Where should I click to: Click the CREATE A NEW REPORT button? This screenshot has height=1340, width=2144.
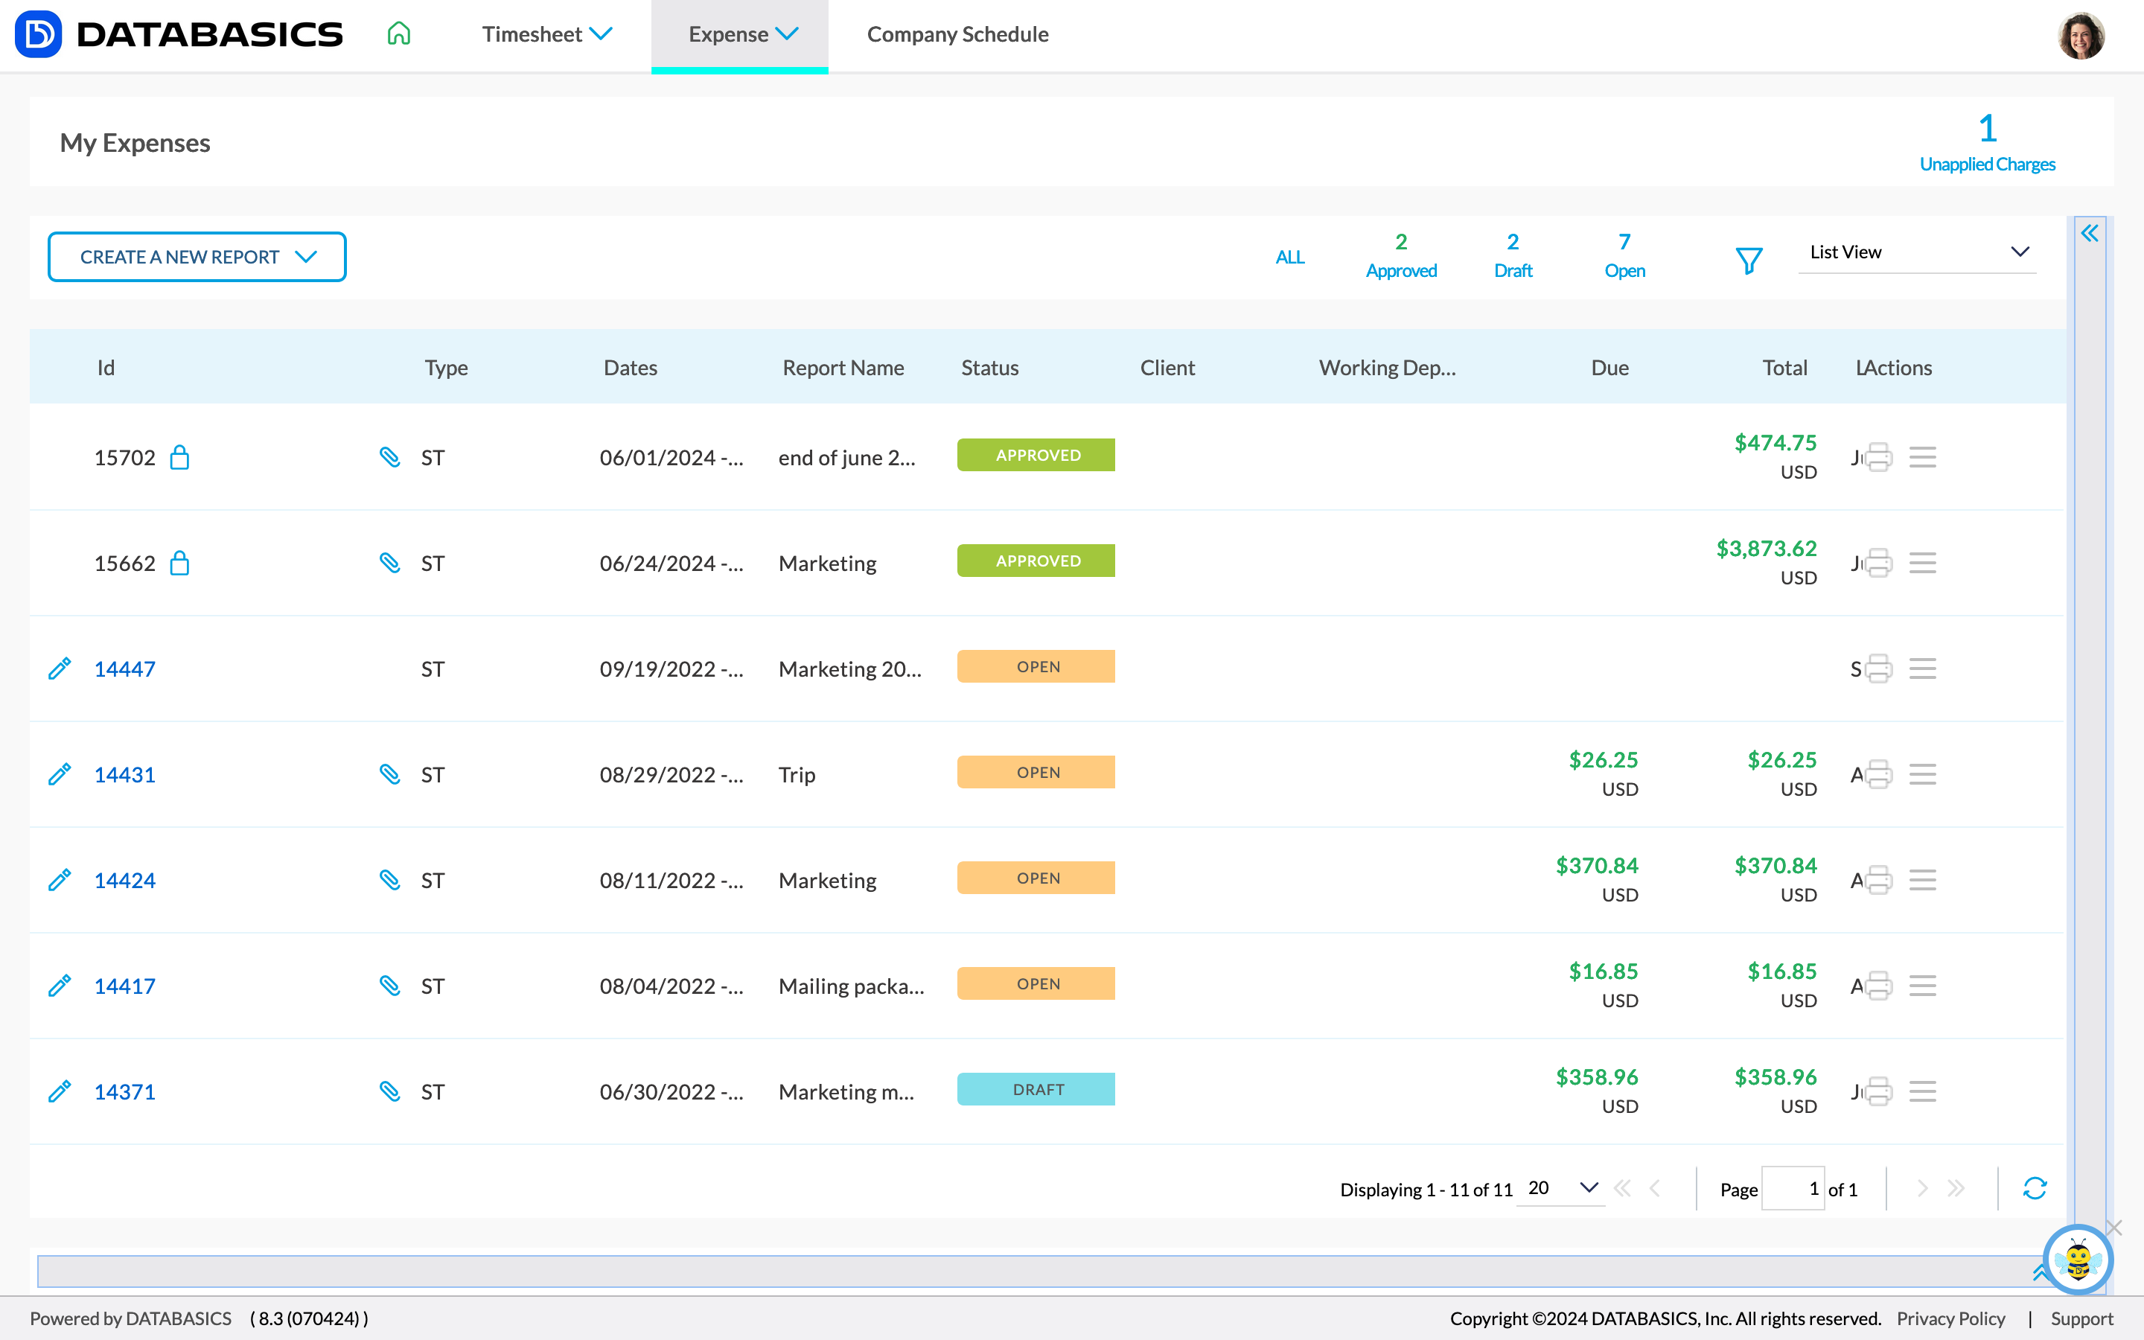pyautogui.click(x=197, y=256)
